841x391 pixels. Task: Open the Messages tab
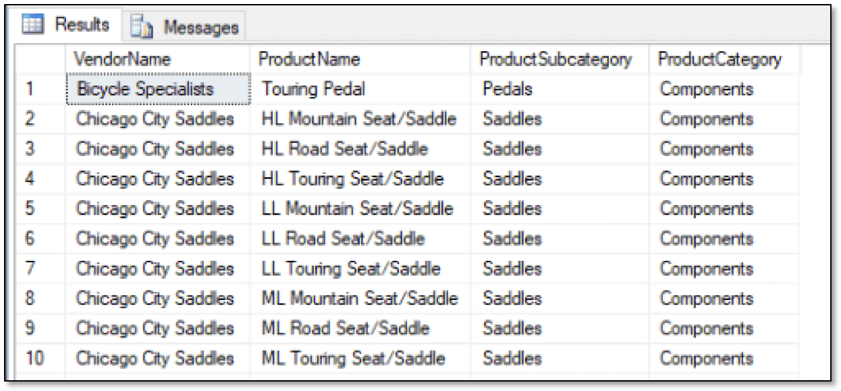pos(183,28)
